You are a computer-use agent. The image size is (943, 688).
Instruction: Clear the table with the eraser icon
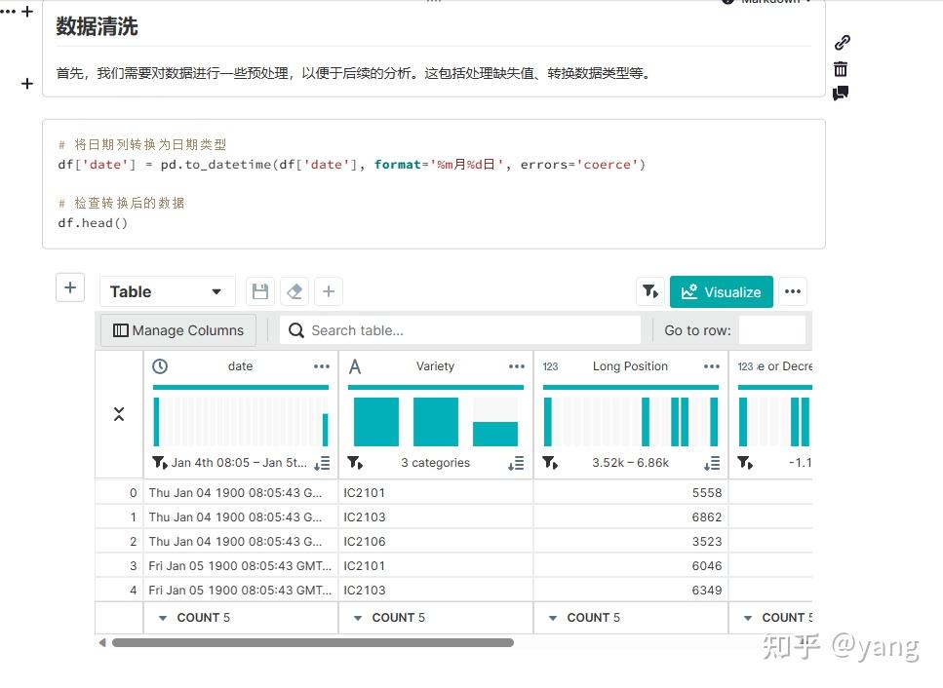coord(295,290)
